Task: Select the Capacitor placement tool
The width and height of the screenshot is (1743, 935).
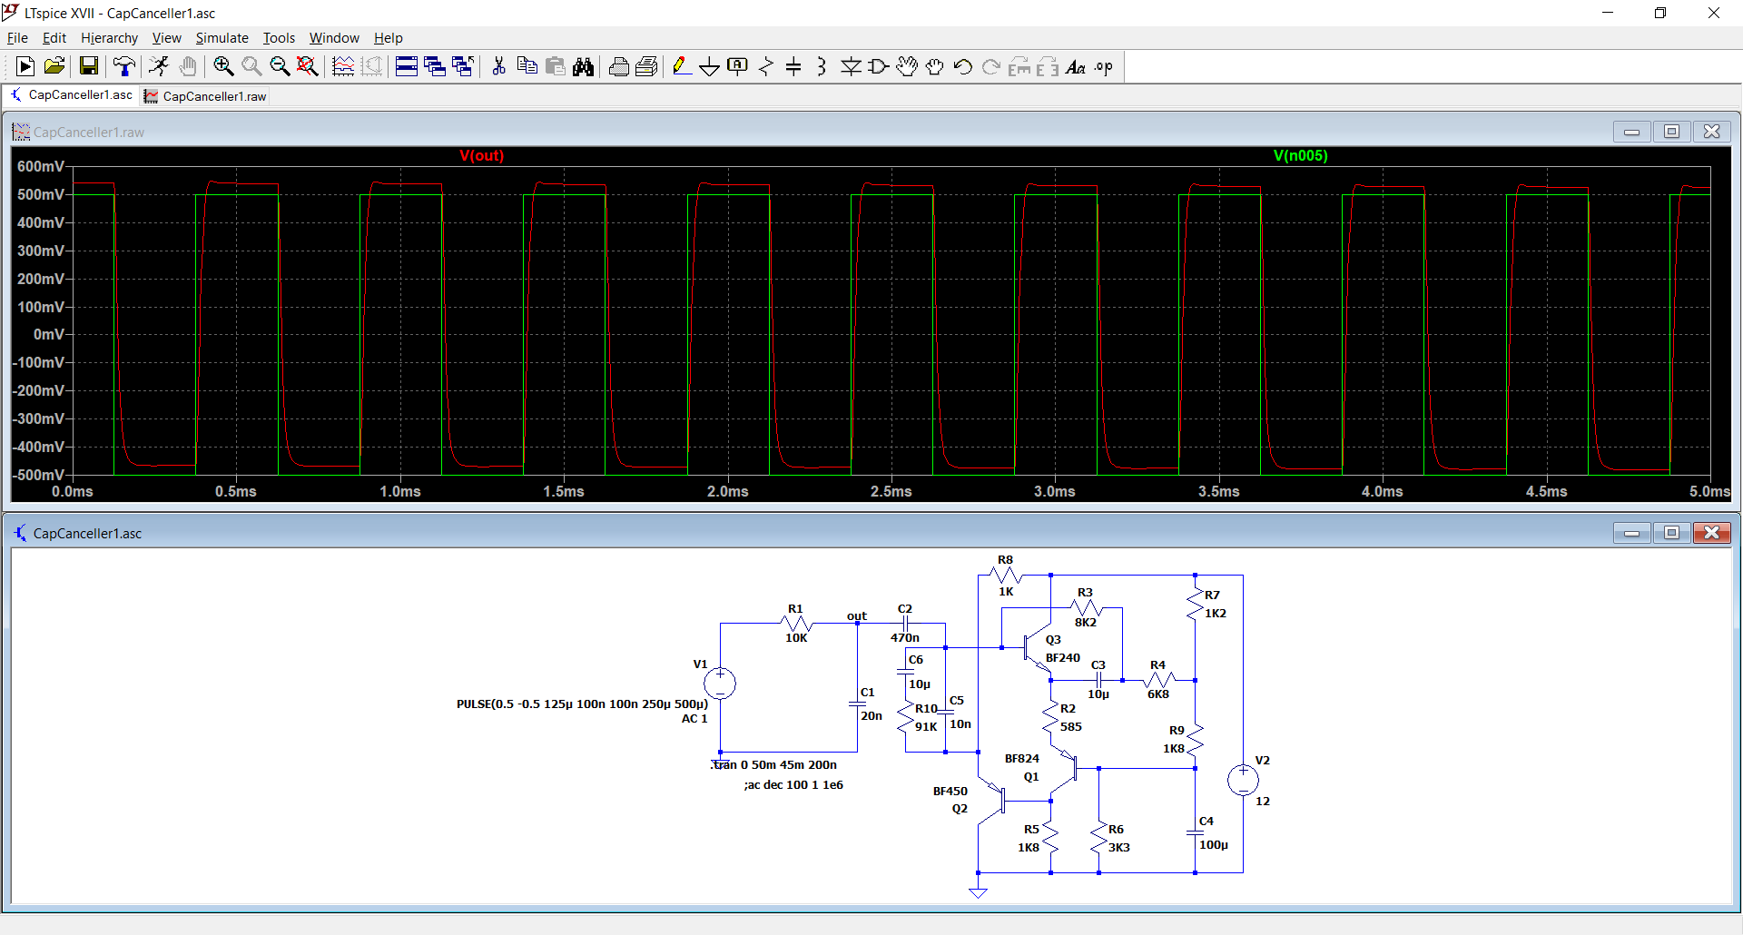Action: tap(793, 66)
